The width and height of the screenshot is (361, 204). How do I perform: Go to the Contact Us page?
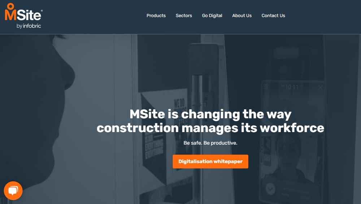click(273, 15)
